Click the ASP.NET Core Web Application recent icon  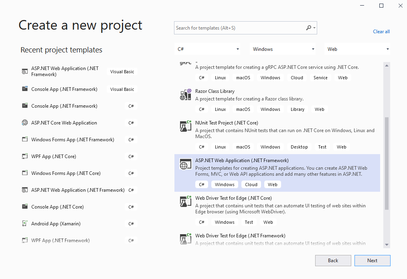tap(25, 123)
